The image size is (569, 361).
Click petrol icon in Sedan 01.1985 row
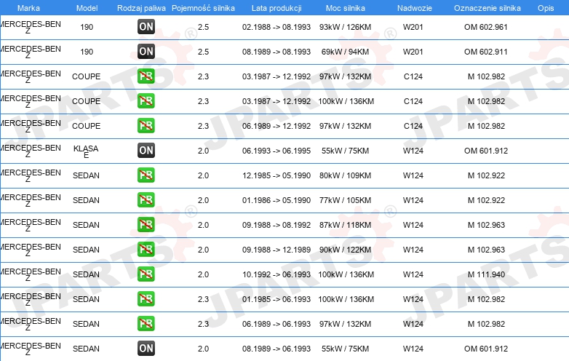tap(146, 298)
